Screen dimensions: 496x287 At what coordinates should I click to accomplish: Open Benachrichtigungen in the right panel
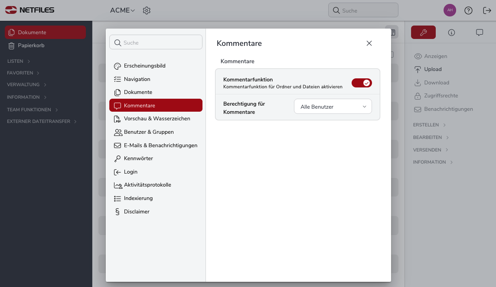(x=444, y=109)
